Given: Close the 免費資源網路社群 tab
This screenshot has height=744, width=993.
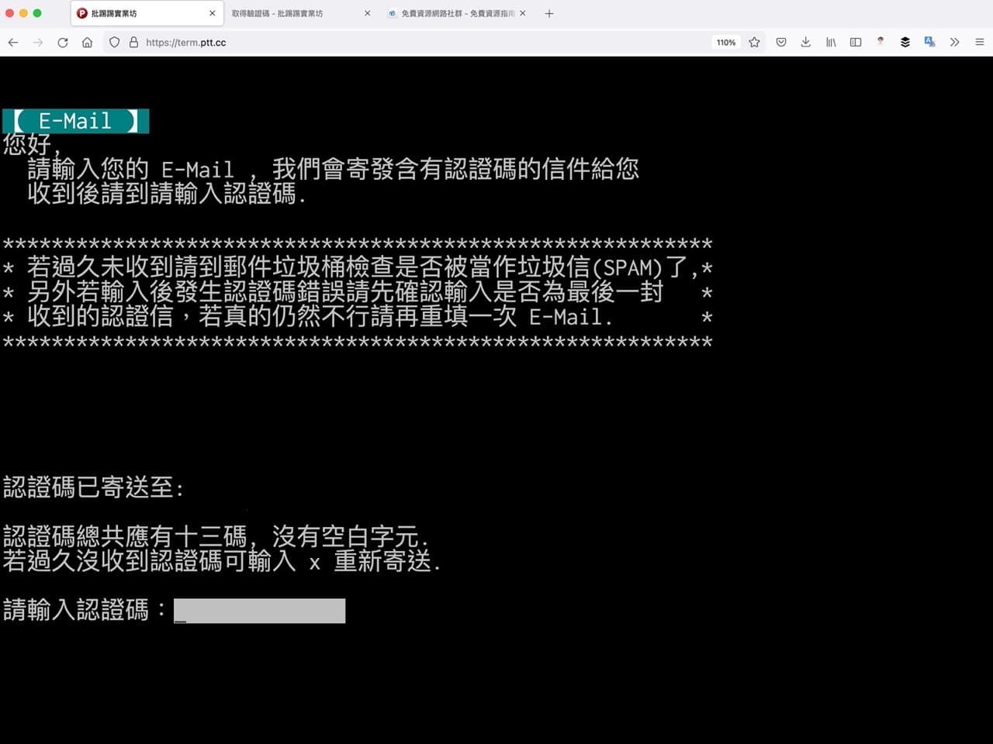Looking at the screenshot, I should click(523, 13).
